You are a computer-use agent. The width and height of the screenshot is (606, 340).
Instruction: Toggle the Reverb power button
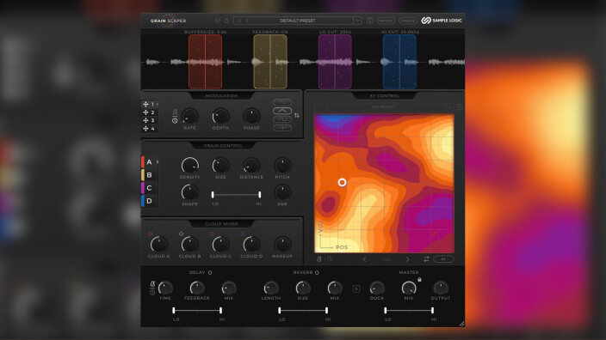pos(317,272)
